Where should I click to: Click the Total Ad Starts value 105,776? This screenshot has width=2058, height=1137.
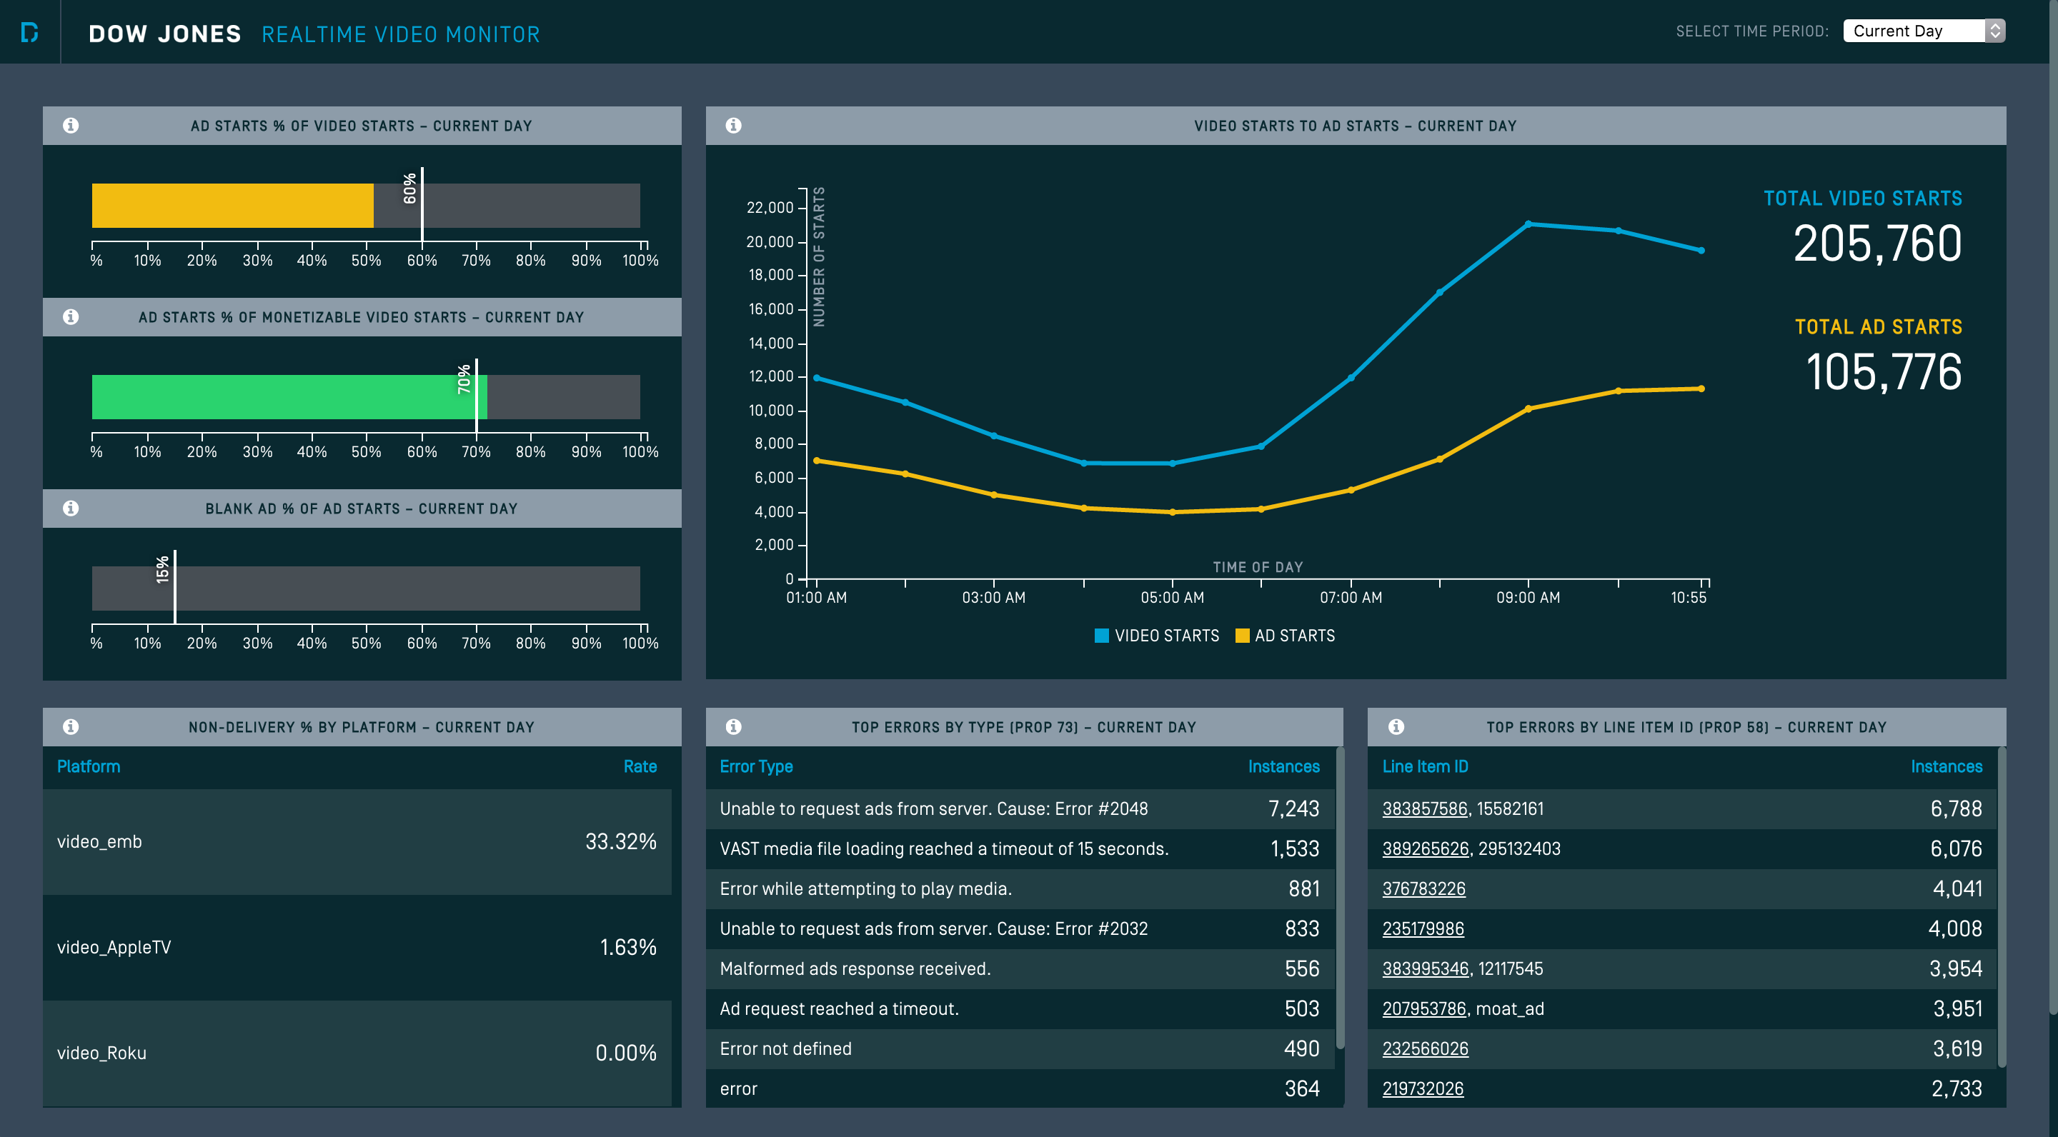click(1884, 372)
